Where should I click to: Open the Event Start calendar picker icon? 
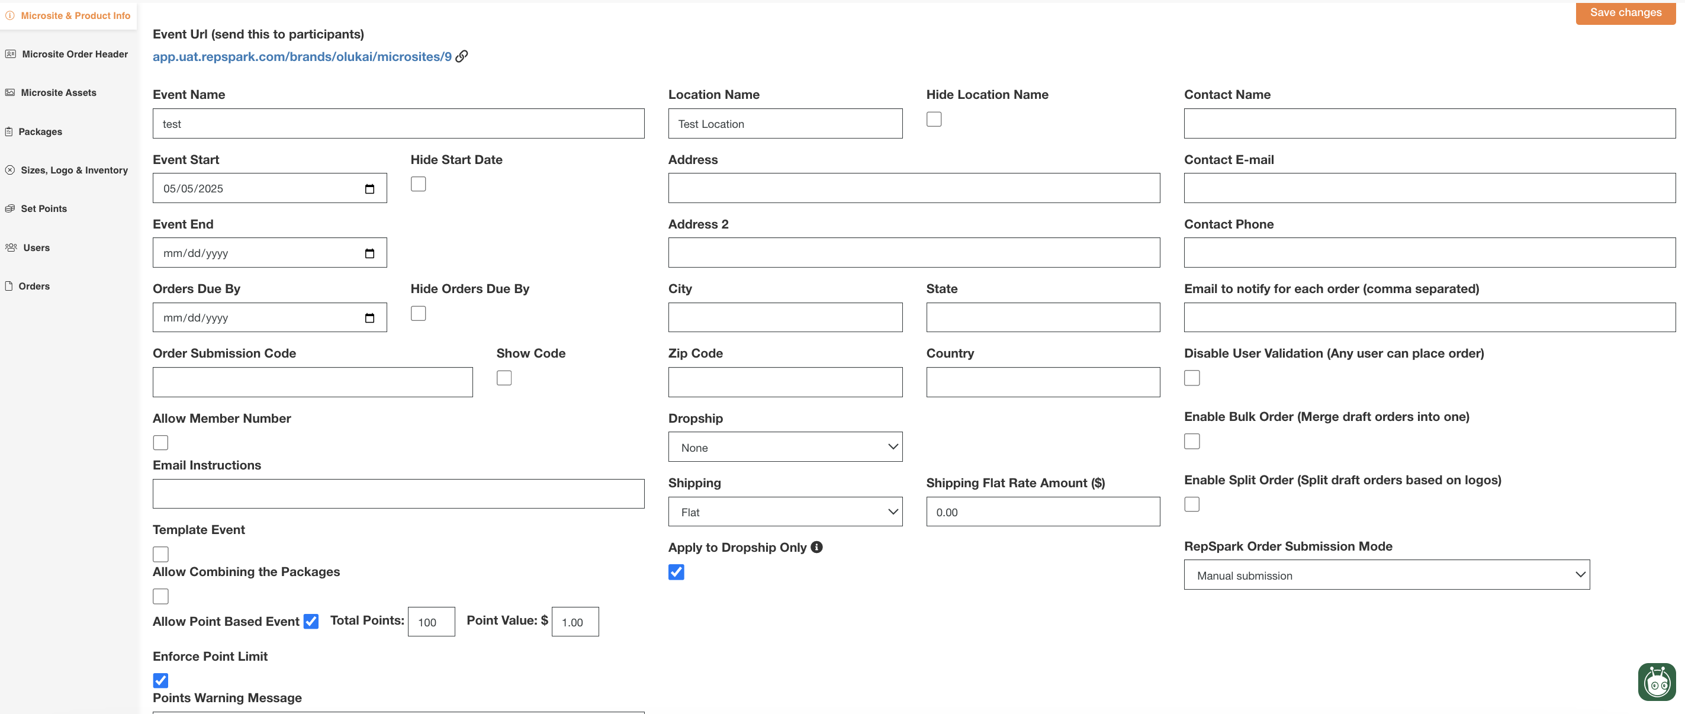point(369,189)
